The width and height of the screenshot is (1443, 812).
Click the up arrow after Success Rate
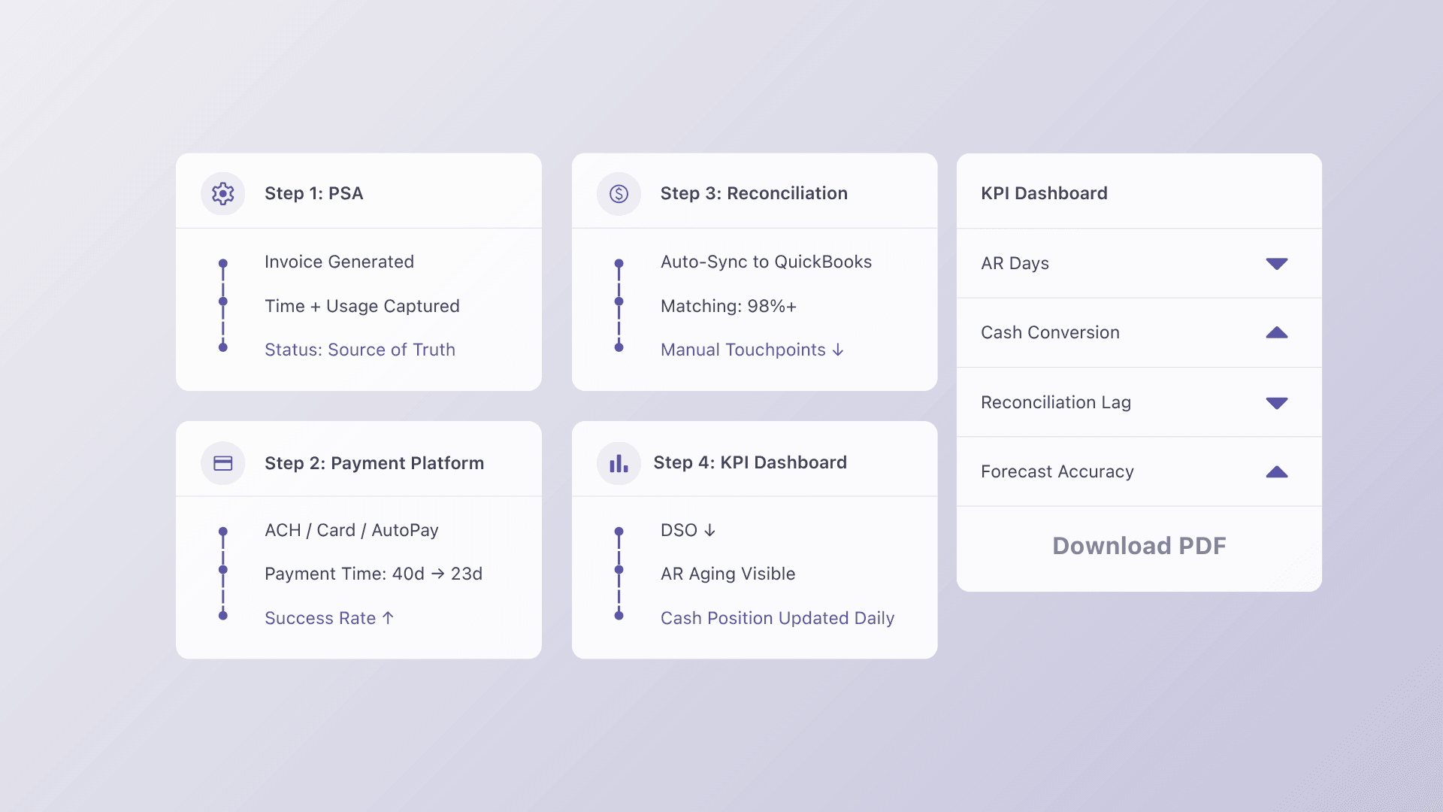[x=388, y=618]
